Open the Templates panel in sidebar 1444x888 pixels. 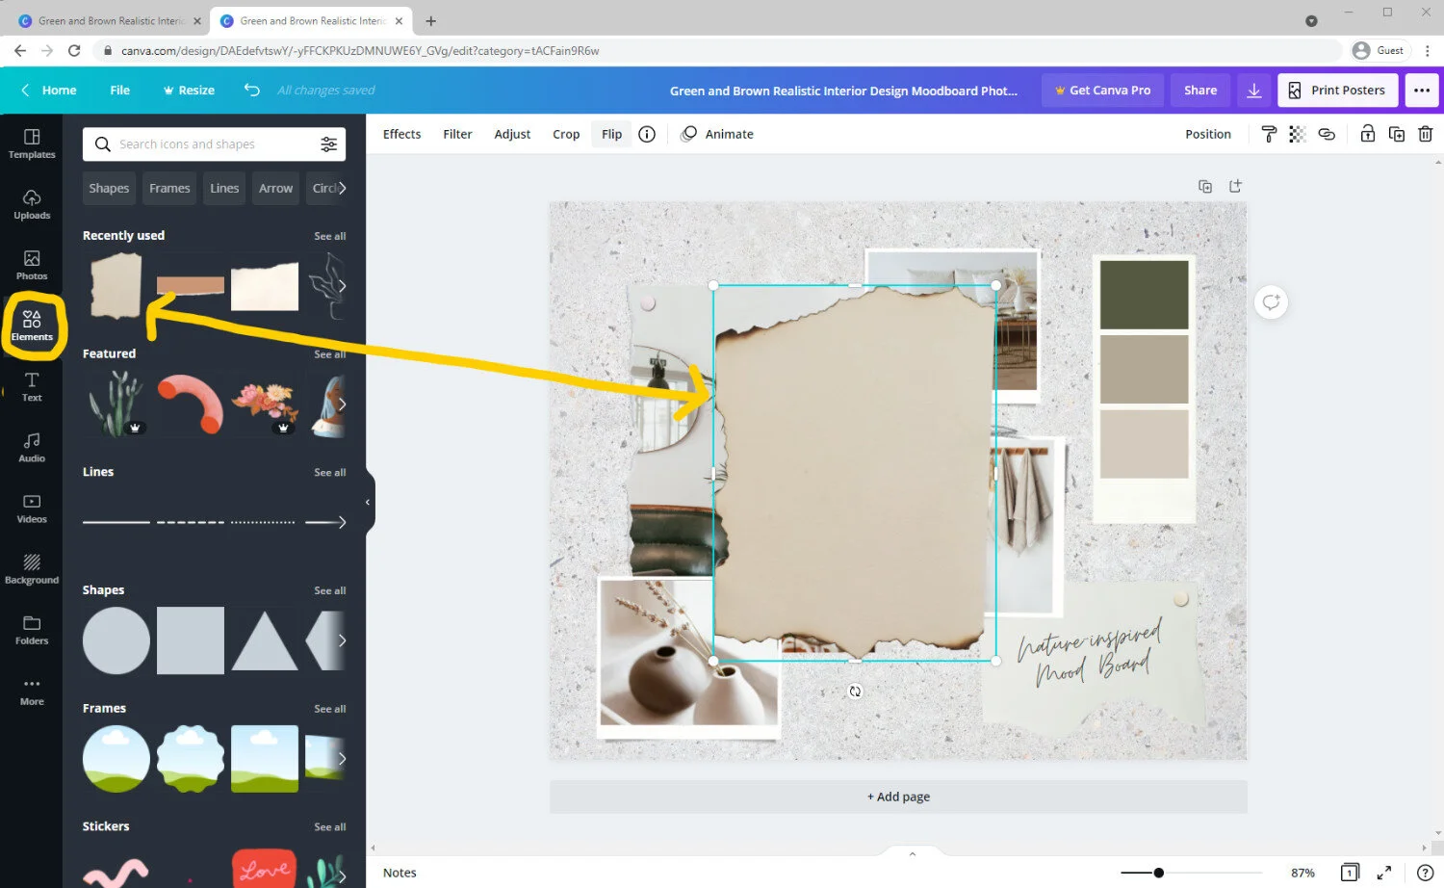pyautogui.click(x=32, y=144)
